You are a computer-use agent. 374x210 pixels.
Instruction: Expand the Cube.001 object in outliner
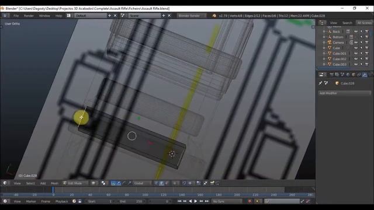click(x=324, y=54)
